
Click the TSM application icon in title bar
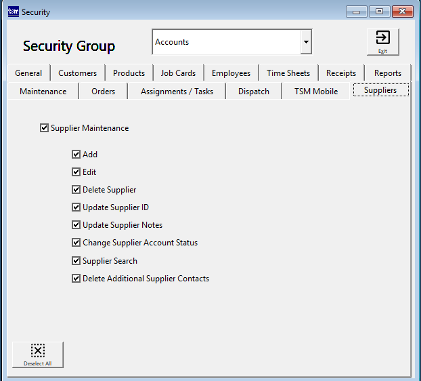(13, 12)
